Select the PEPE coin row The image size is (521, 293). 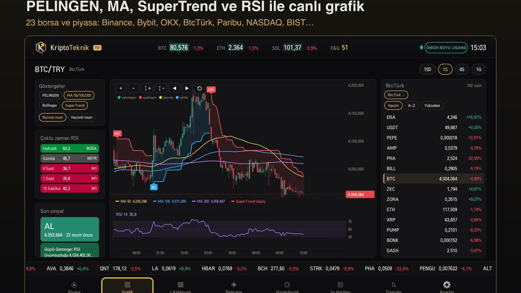coord(434,138)
